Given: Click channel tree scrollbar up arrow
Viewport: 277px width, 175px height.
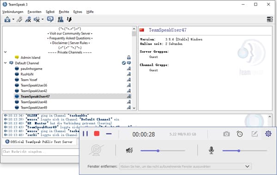Looking at the screenshot, I should click(x=134, y=29).
